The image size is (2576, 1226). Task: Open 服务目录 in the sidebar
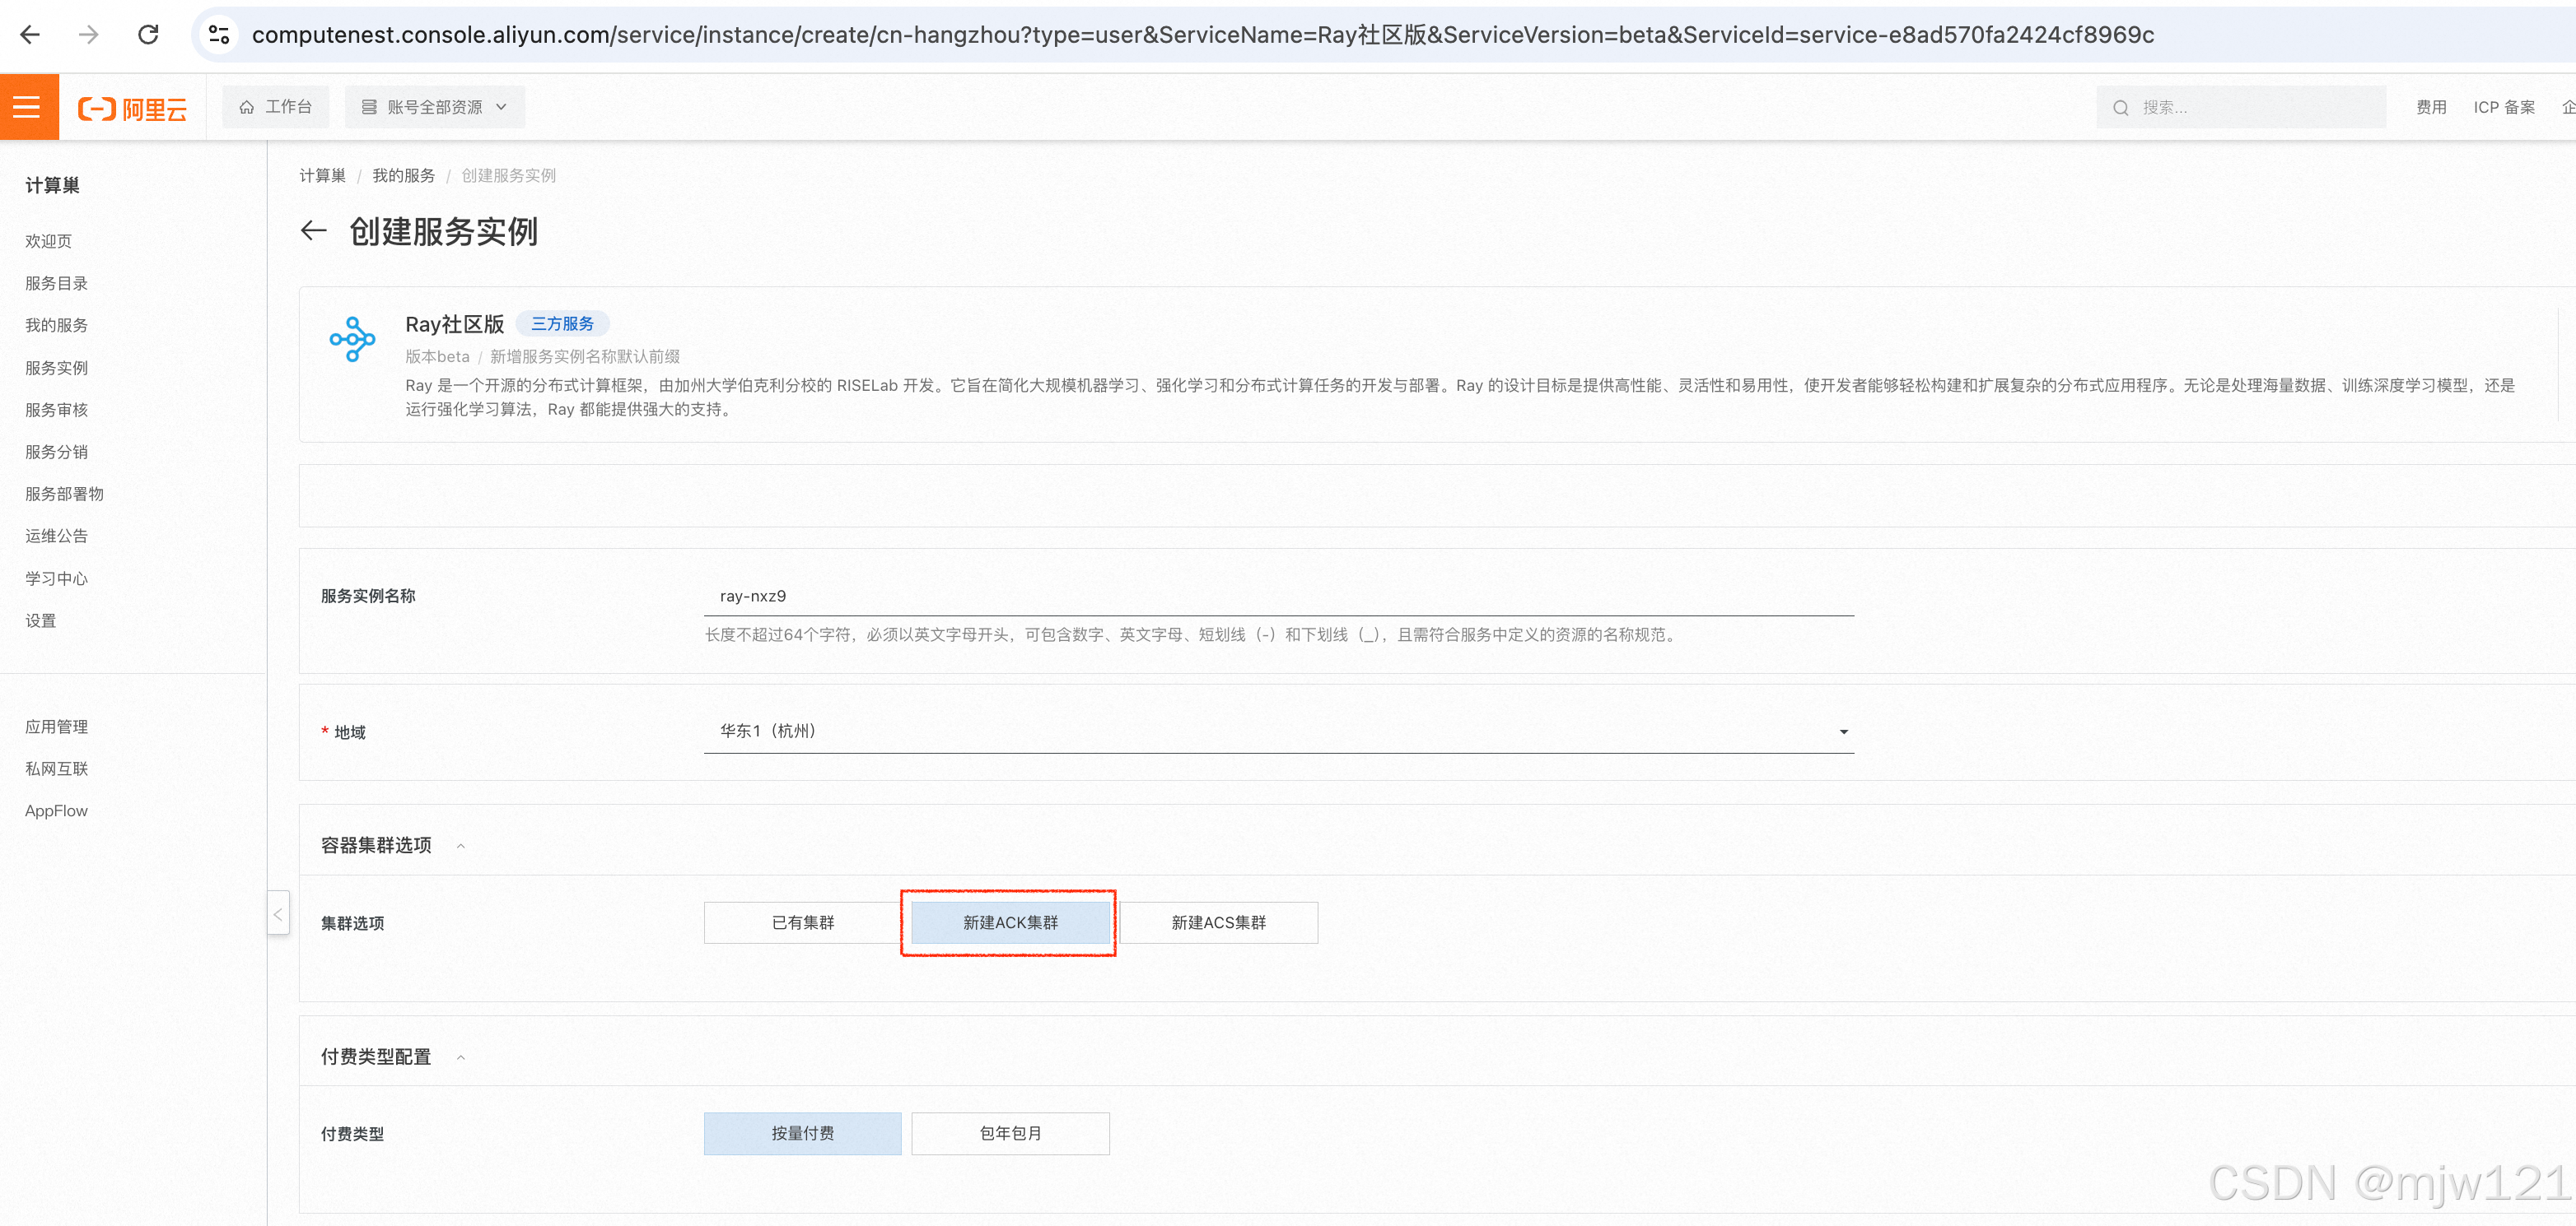pyautogui.click(x=56, y=283)
